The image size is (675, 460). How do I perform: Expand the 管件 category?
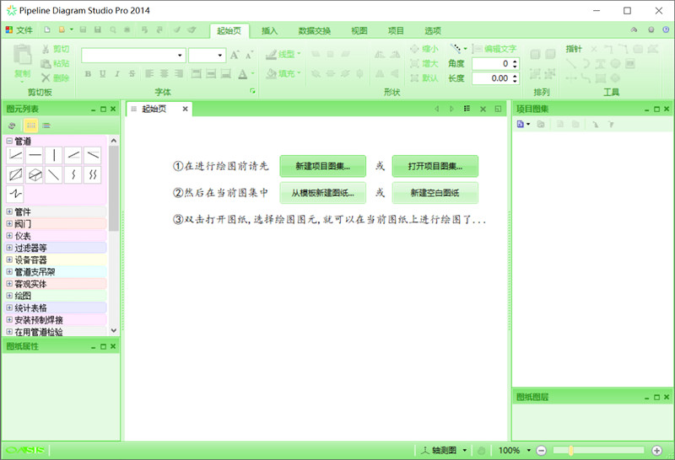pos(9,211)
